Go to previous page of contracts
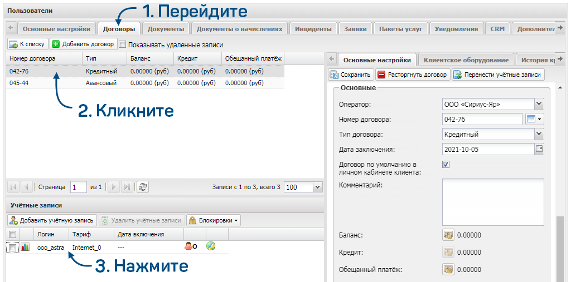 coord(26,187)
